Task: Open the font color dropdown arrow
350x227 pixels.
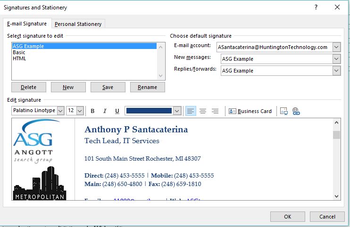Action: click(177, 111)
